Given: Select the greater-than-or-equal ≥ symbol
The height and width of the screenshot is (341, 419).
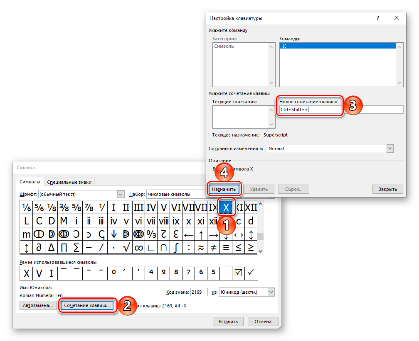Looking at the screenshot, I should pos(251,248).
